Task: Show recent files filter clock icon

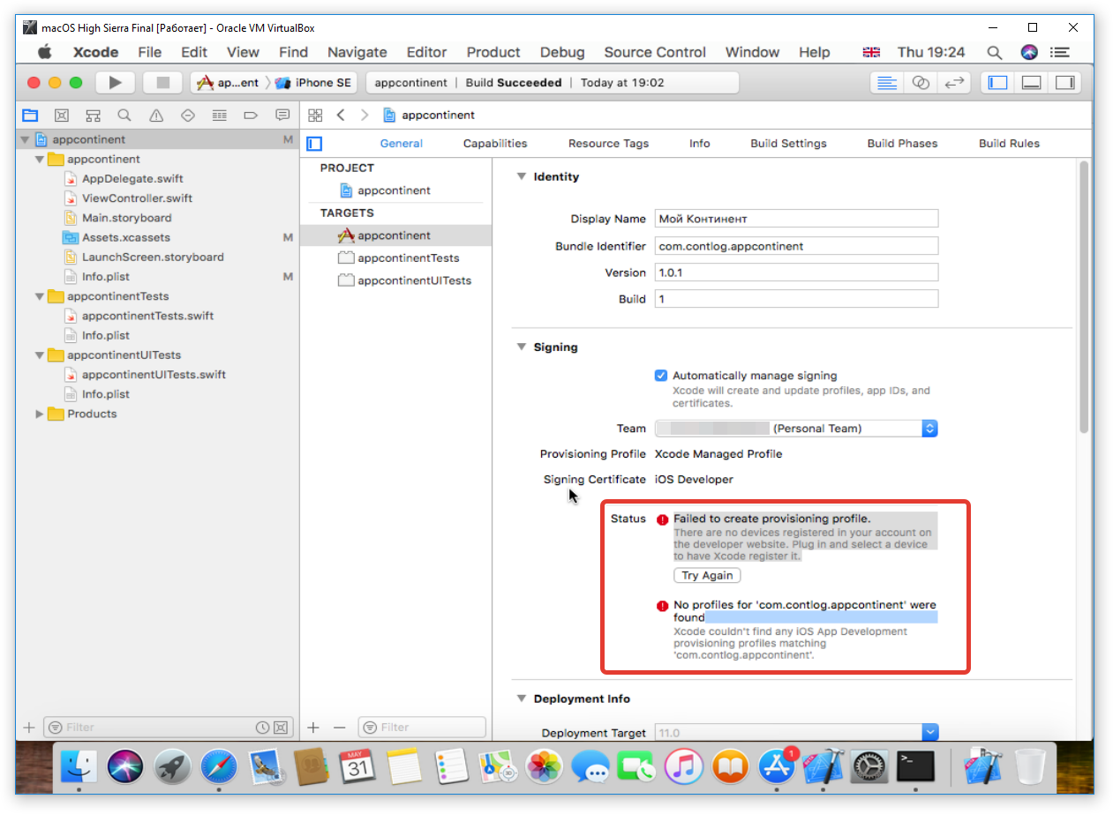Action: click(262, 728)
